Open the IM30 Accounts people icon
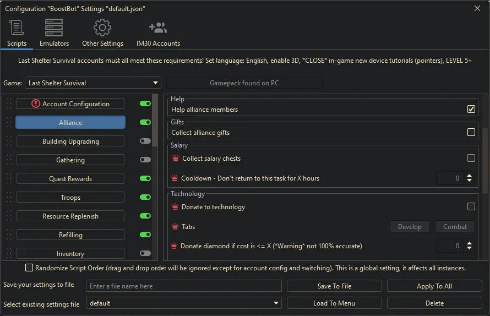 (158, 28)
